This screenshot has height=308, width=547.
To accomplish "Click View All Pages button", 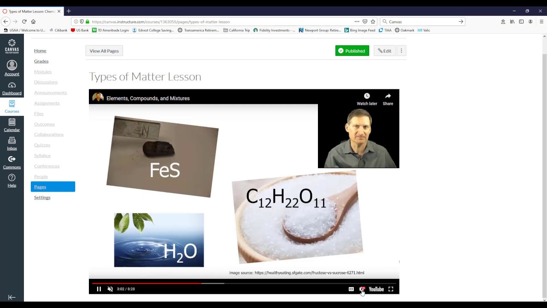I will [104, 51].
